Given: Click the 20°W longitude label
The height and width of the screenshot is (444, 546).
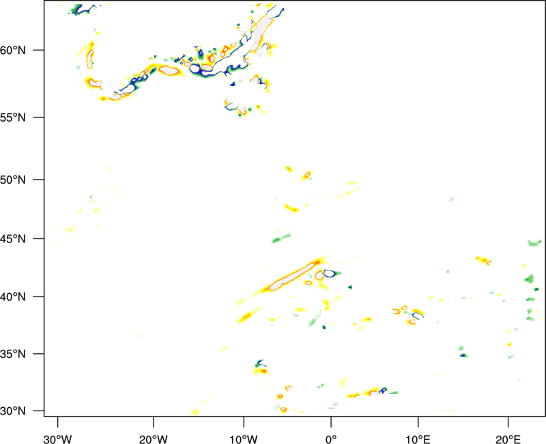Looking at the screenshot, I should coord(154,439).
